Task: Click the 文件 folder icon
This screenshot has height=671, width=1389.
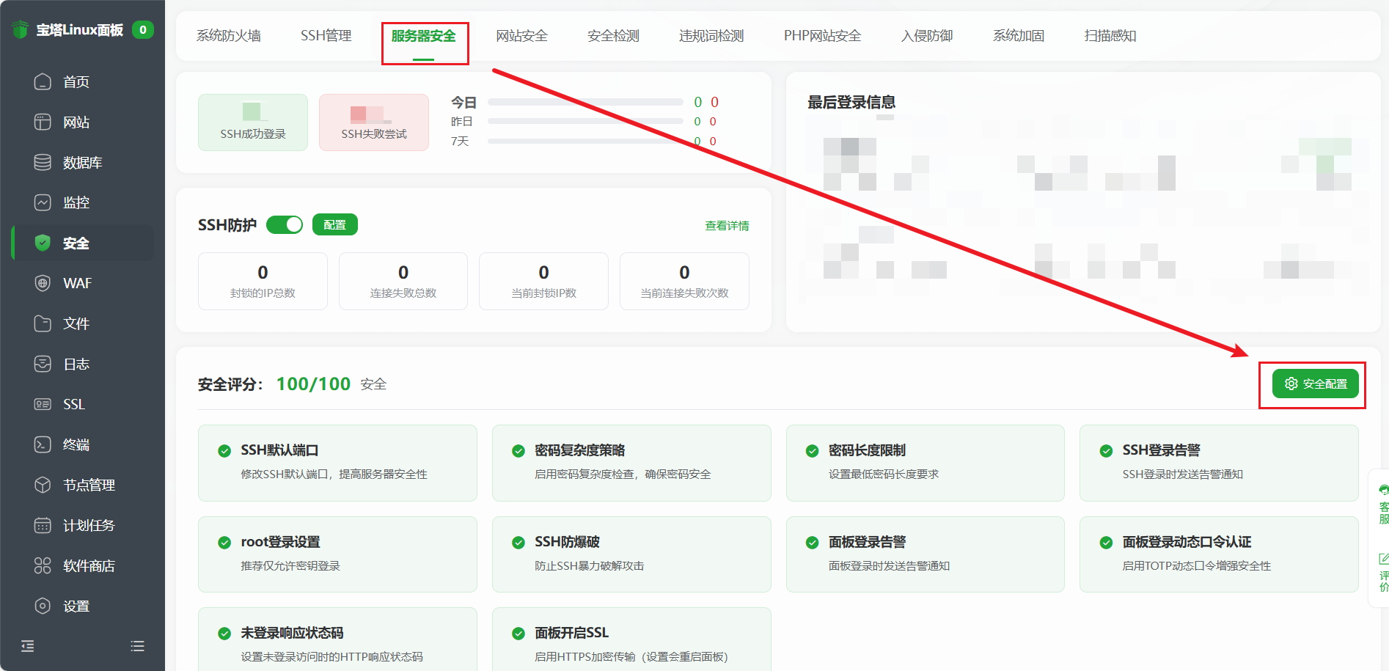Action: pos(43,323)
